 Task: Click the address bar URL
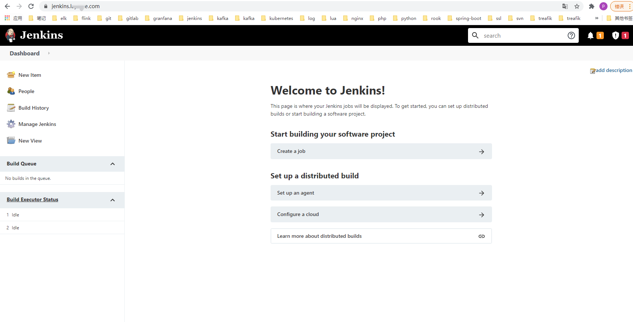pos(76,6)
